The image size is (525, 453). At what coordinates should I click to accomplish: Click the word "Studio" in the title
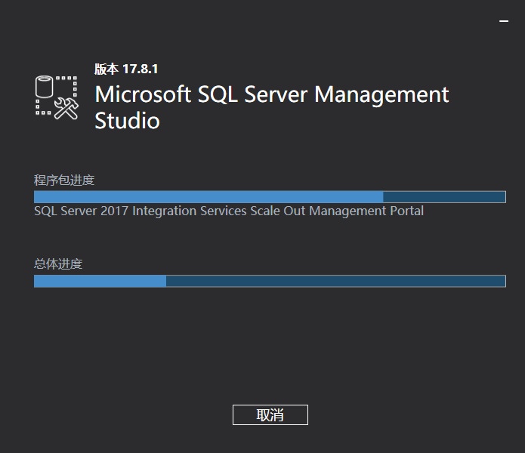coord(127,121)
